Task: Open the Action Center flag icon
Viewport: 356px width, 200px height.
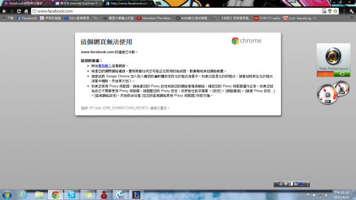Action: point(308,195)
